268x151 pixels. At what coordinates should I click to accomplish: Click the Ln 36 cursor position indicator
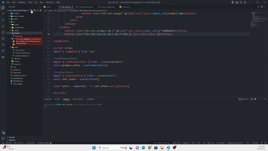[176, 143]
